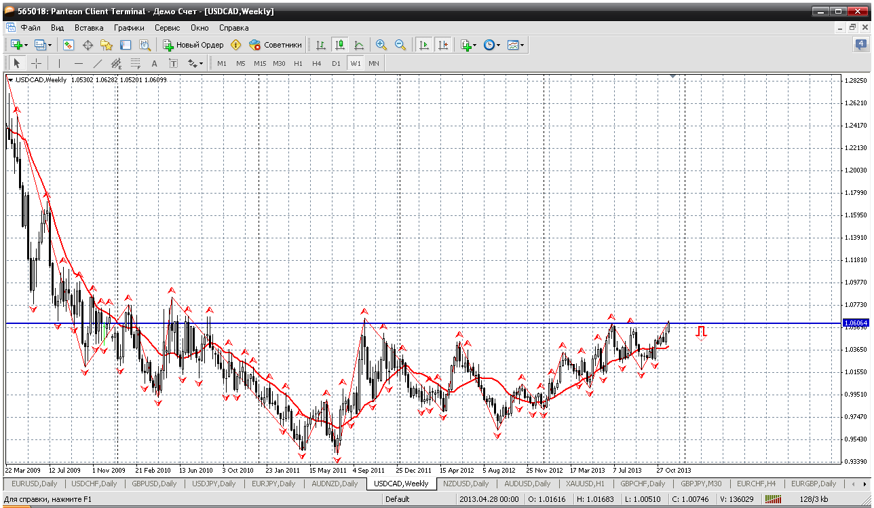Image resolution: width=874 pixels, height=508 pixels.
Task: Toggle chart shift option
Action: 443,45
